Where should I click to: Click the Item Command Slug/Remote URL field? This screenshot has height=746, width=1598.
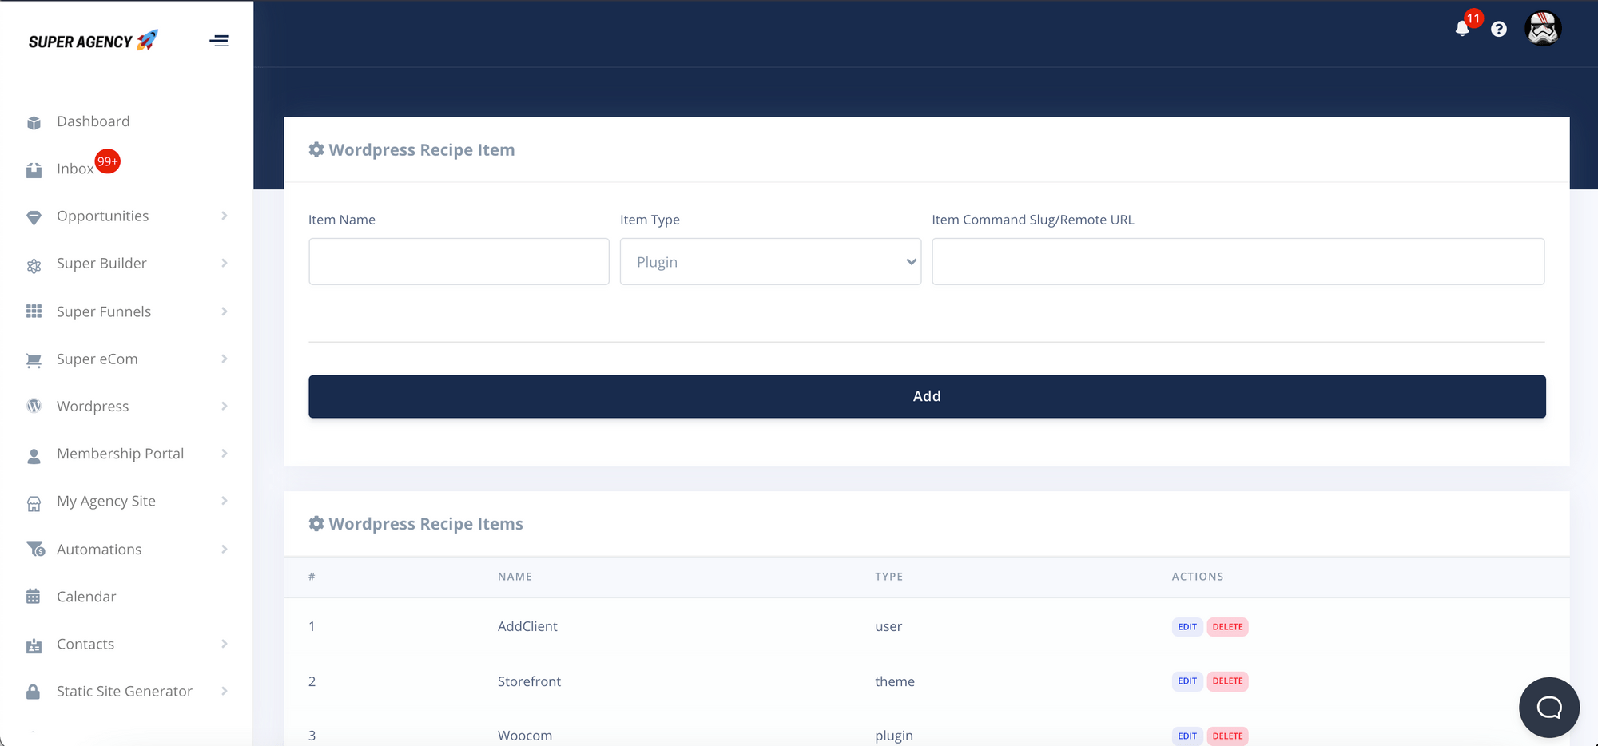click(x=1238, y=262)
